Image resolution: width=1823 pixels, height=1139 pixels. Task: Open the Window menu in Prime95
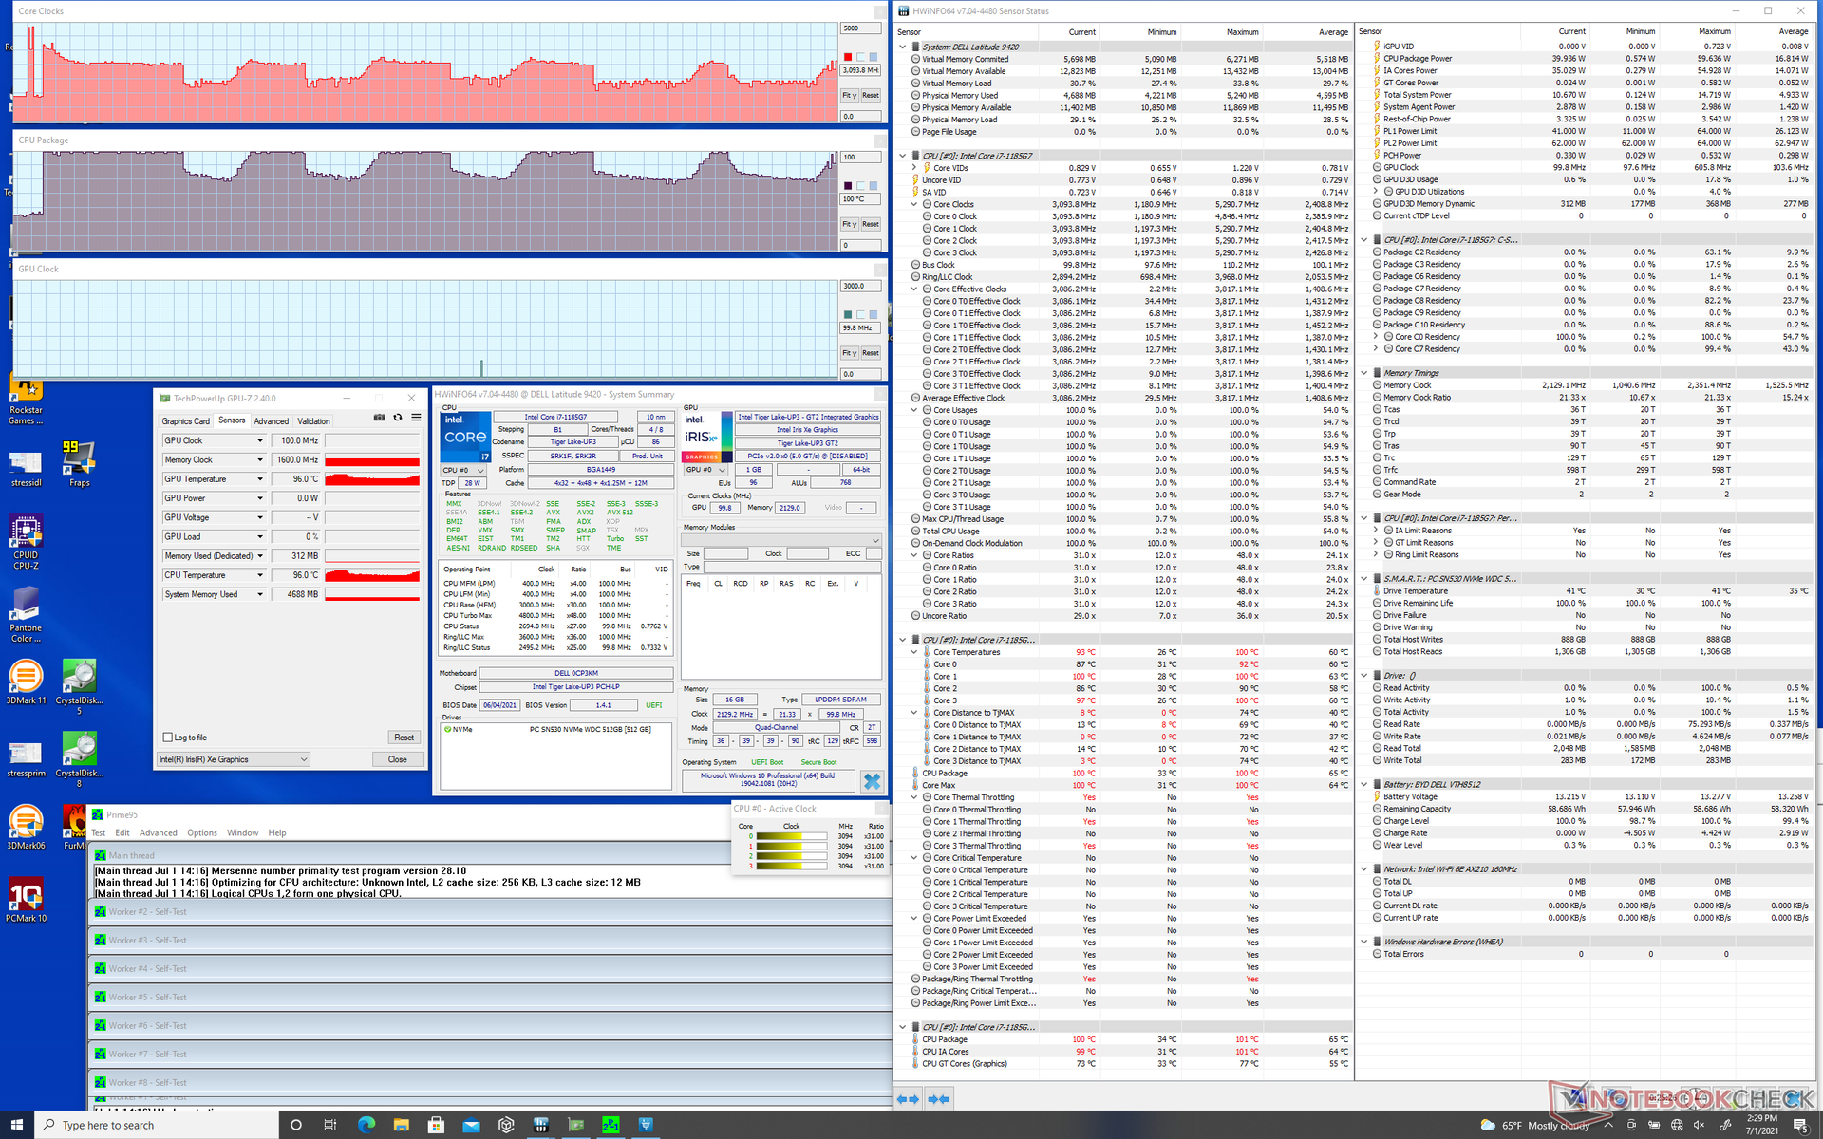point(242,832)
